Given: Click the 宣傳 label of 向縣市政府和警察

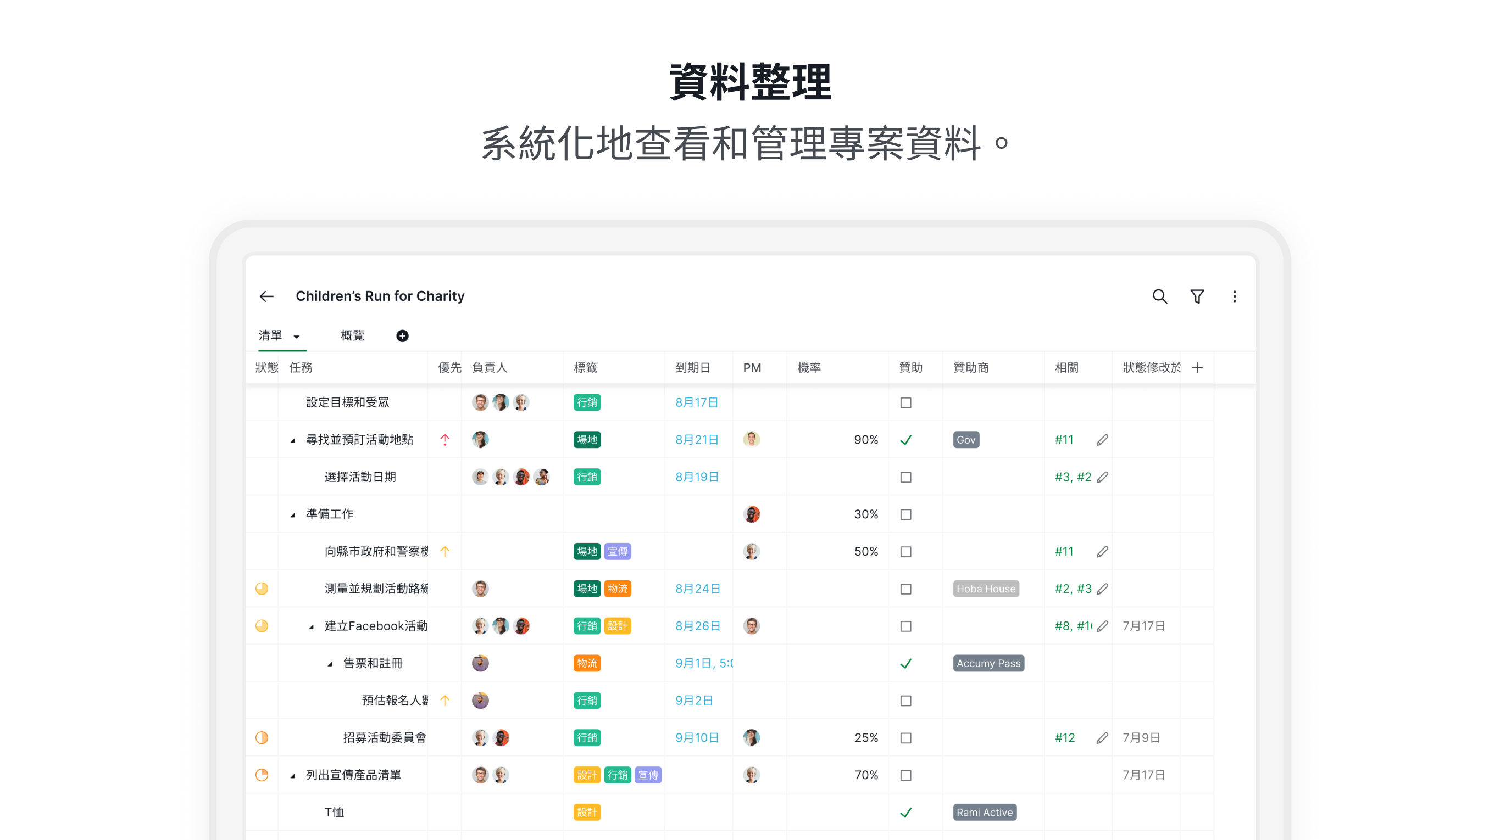Looking at the screenshot, I should 617,551.
